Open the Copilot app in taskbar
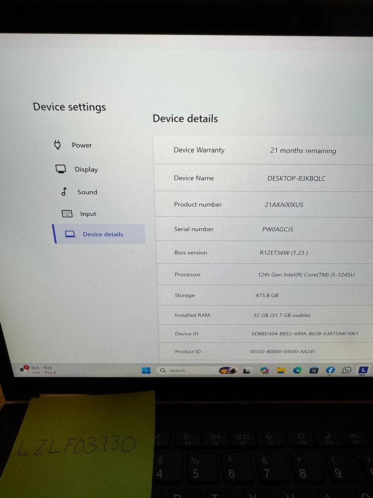Viewport: 373px width, 498px height. pos(264,370)
